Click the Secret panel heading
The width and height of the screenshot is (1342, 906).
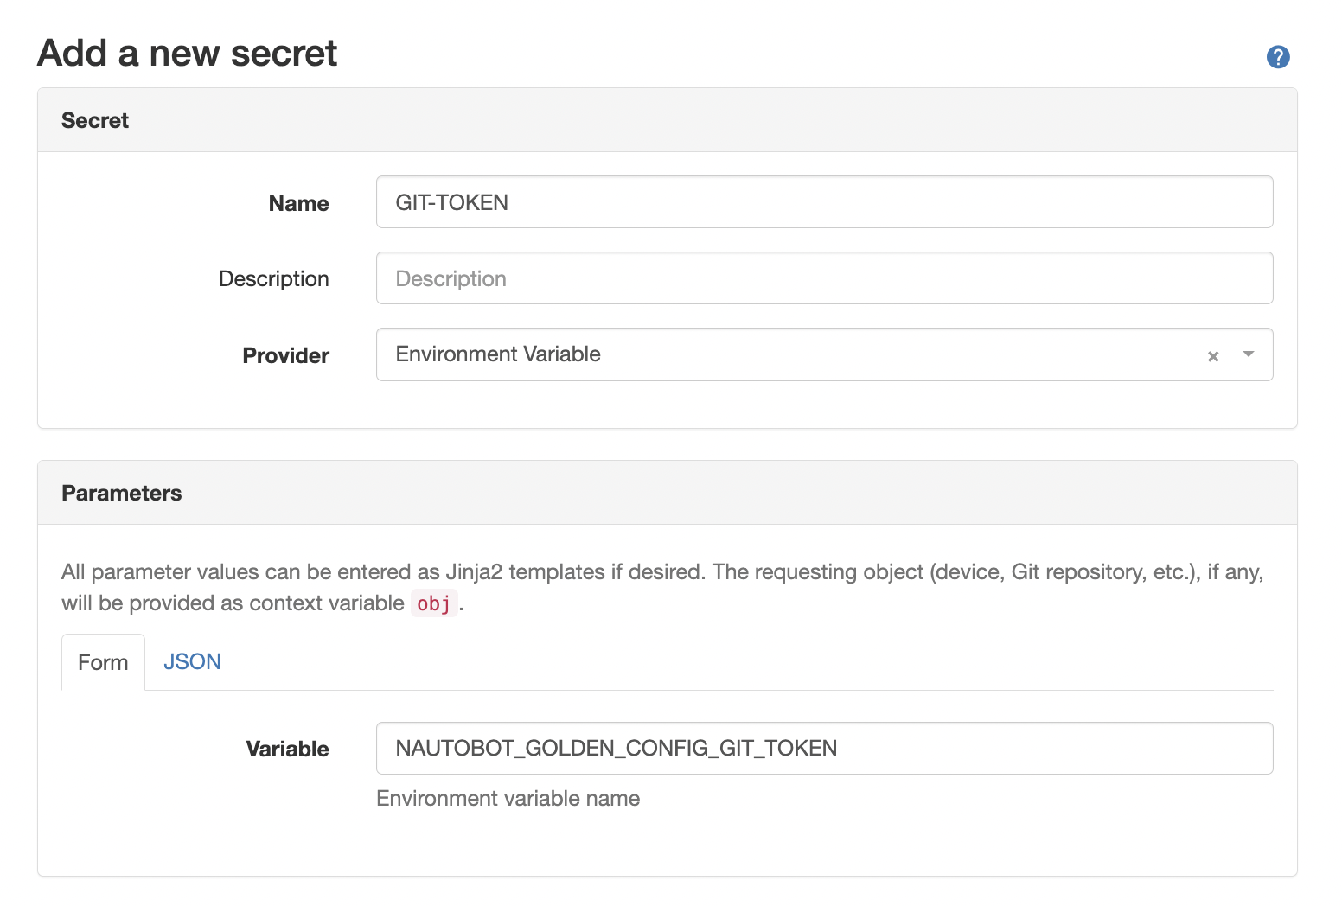95,120
